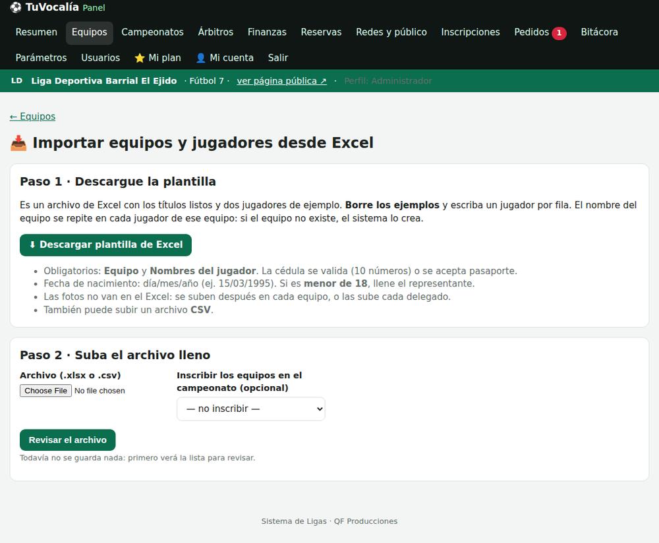This screenshot has height=543, width=659.
Task: Click the "Obligatorios: Equipo y Nombres" bullet
Action: (x=280, y=271)
